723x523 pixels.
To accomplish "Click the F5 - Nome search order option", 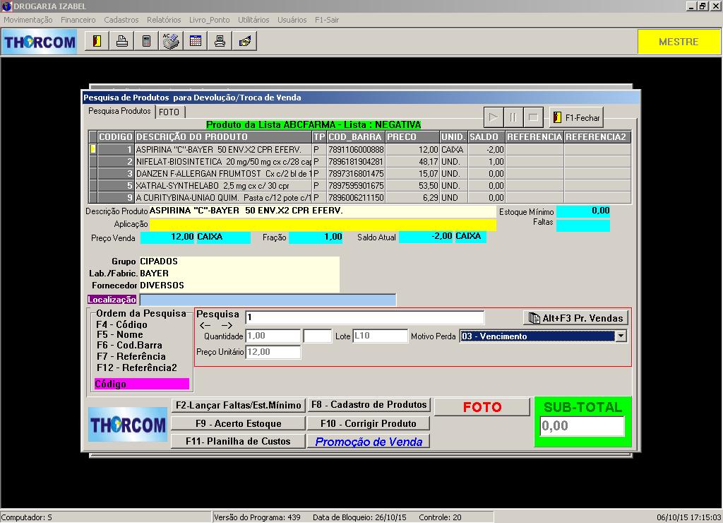I will (x=120, y=335).
